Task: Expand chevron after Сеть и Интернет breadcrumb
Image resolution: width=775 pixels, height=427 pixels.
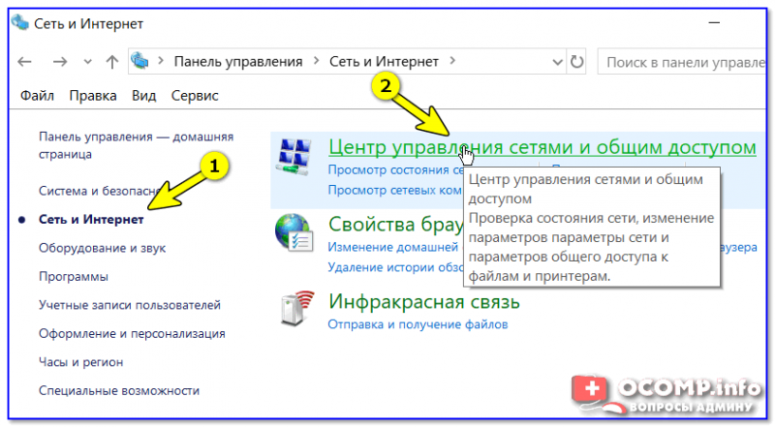Action: point(452,61)
